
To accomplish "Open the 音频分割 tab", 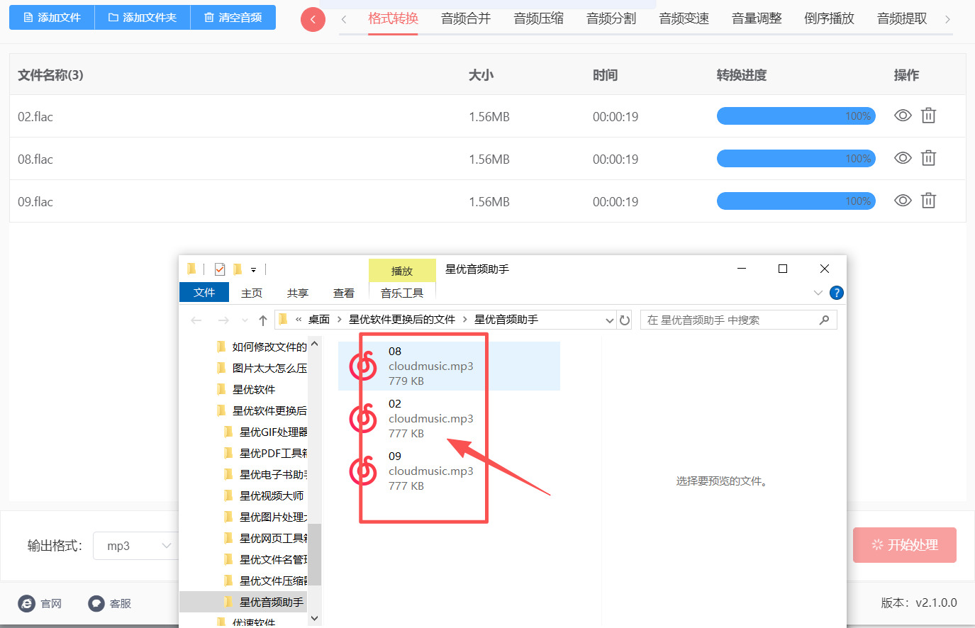I will pyautogui.click(x=611, y=18).
